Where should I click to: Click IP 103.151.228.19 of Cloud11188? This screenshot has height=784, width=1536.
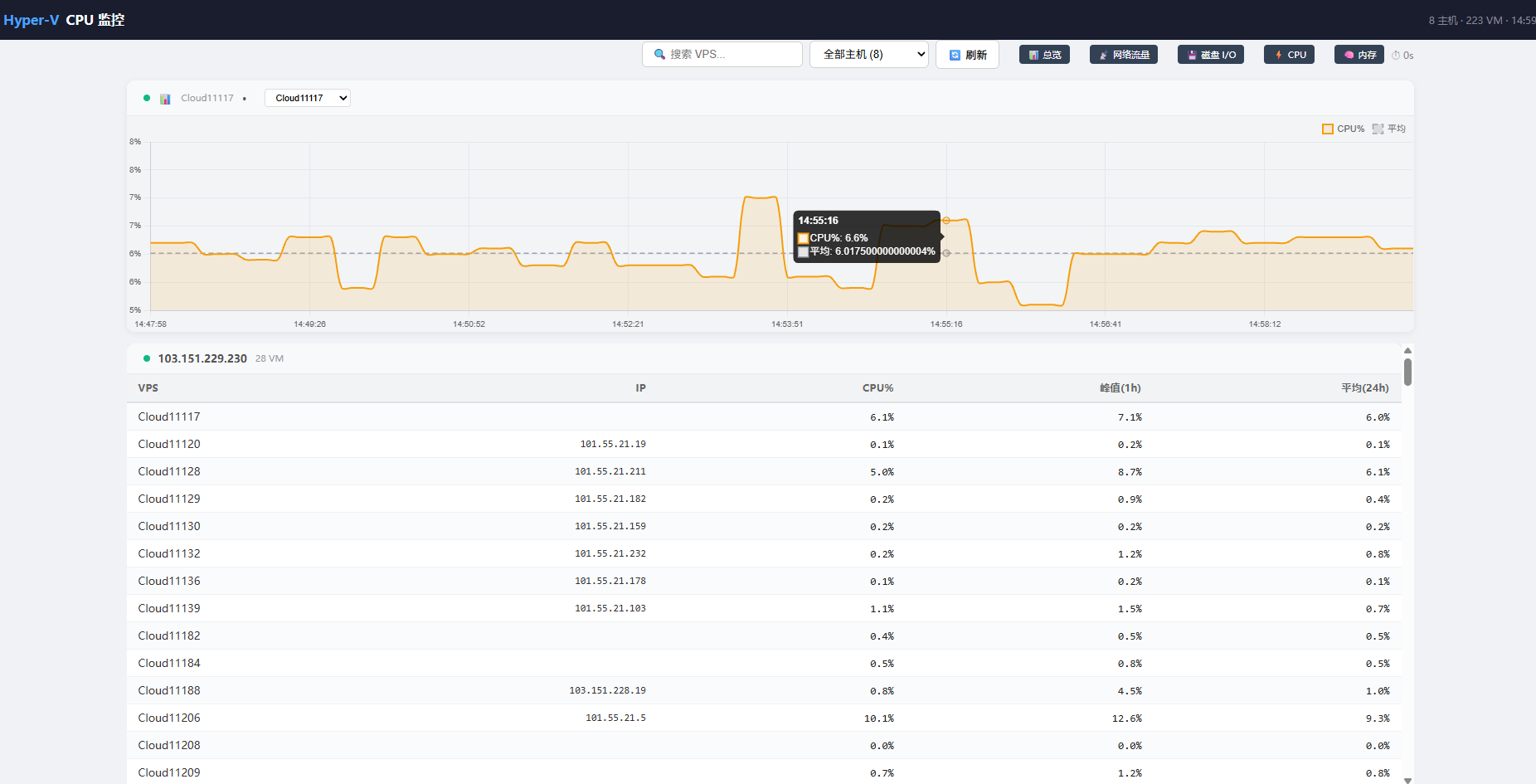tap(607, 690)
